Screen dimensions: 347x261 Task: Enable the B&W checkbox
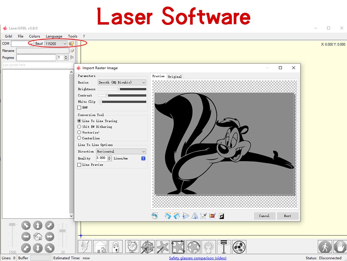[79, 108]
